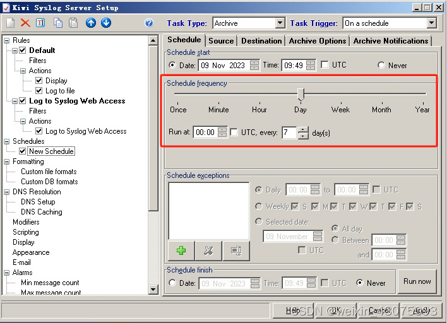Image resolution: width=447 pixels, height=323 pixels.
Task: Click the Run now button
Action: click(x=417, y=281)
